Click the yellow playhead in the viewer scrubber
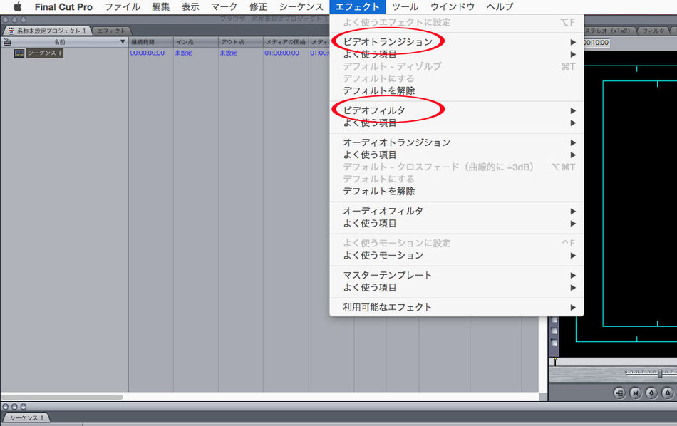The height and width of the screenshot is (426, 677). [x=555, y=361]
